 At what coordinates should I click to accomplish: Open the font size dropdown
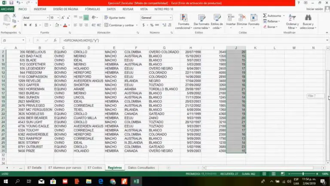point(58,18)
